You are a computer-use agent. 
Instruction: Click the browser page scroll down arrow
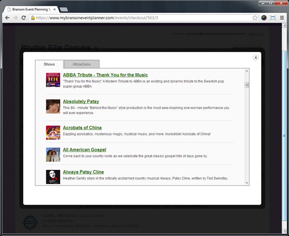click(284, 231)
